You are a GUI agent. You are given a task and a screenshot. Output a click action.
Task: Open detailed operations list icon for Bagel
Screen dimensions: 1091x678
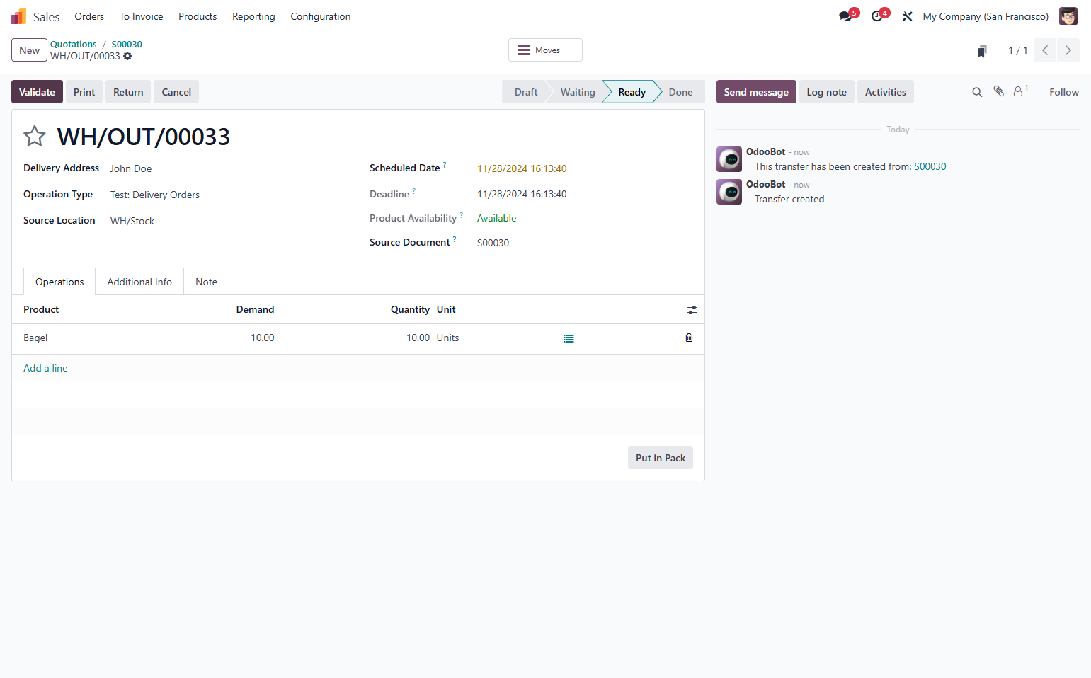[569, 338]
